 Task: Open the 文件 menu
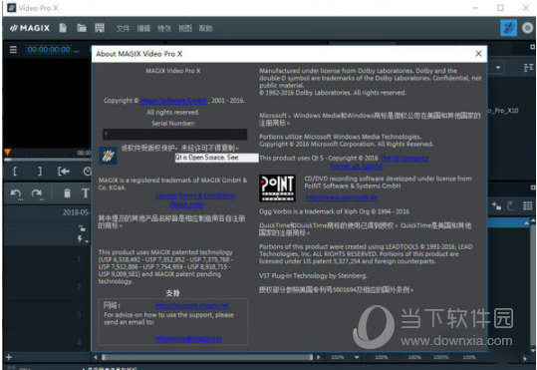(123, 29)
